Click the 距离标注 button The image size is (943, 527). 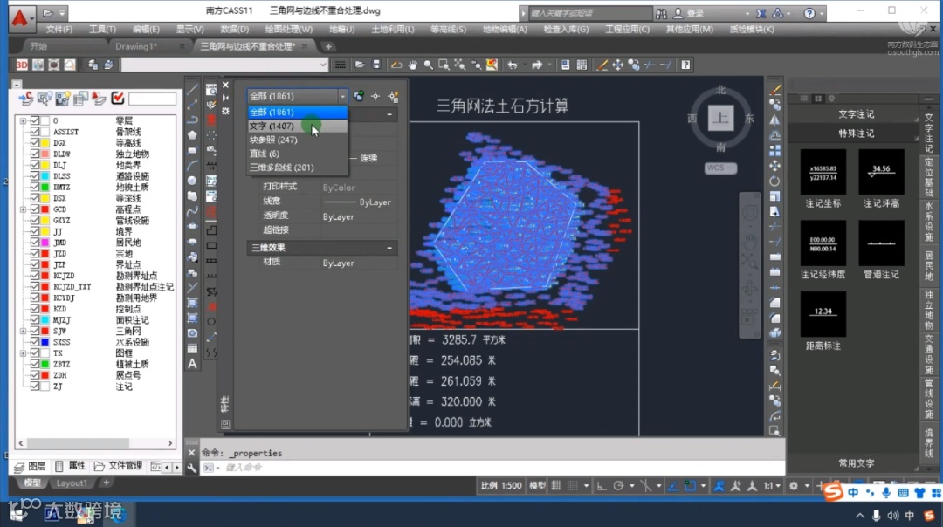point(823,321)
